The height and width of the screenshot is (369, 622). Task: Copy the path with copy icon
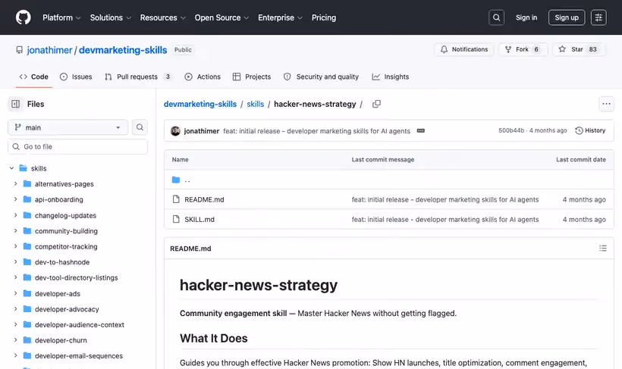376,104
